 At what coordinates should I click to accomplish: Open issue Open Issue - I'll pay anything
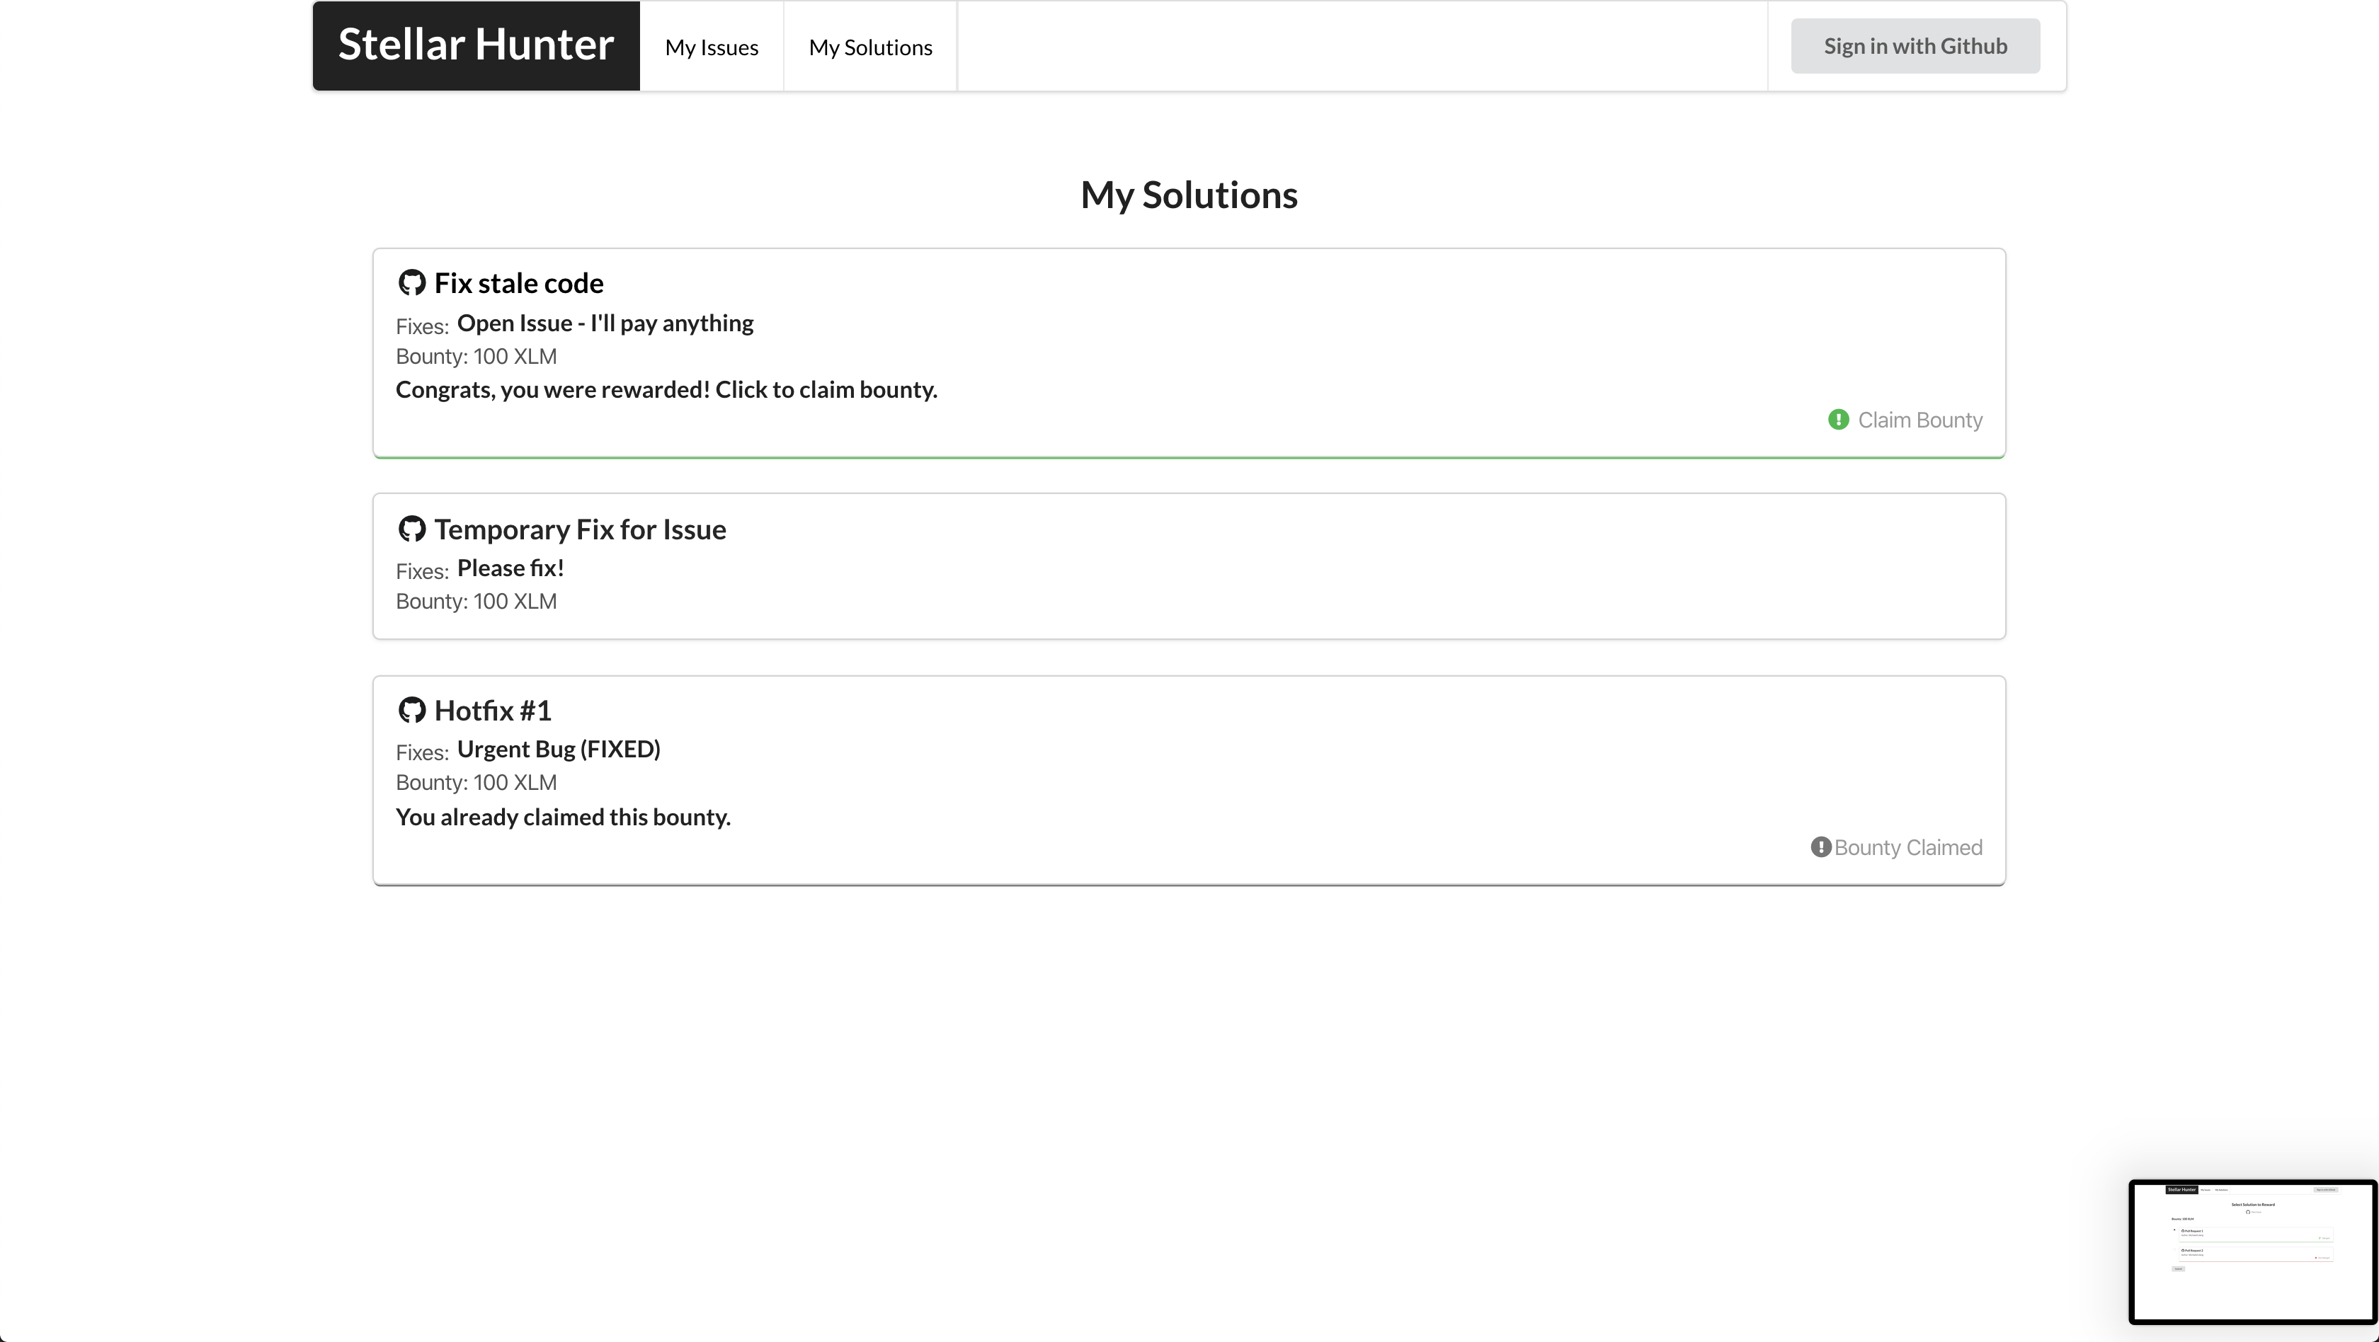(605, 323)
